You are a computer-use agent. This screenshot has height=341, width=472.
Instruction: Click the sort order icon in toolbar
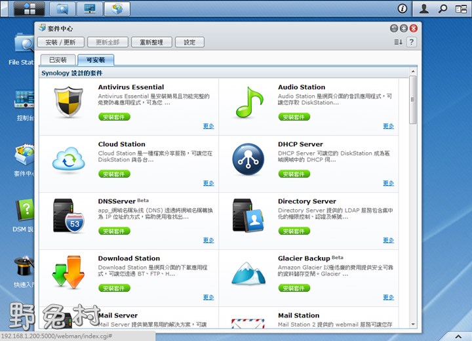point(399,42)
